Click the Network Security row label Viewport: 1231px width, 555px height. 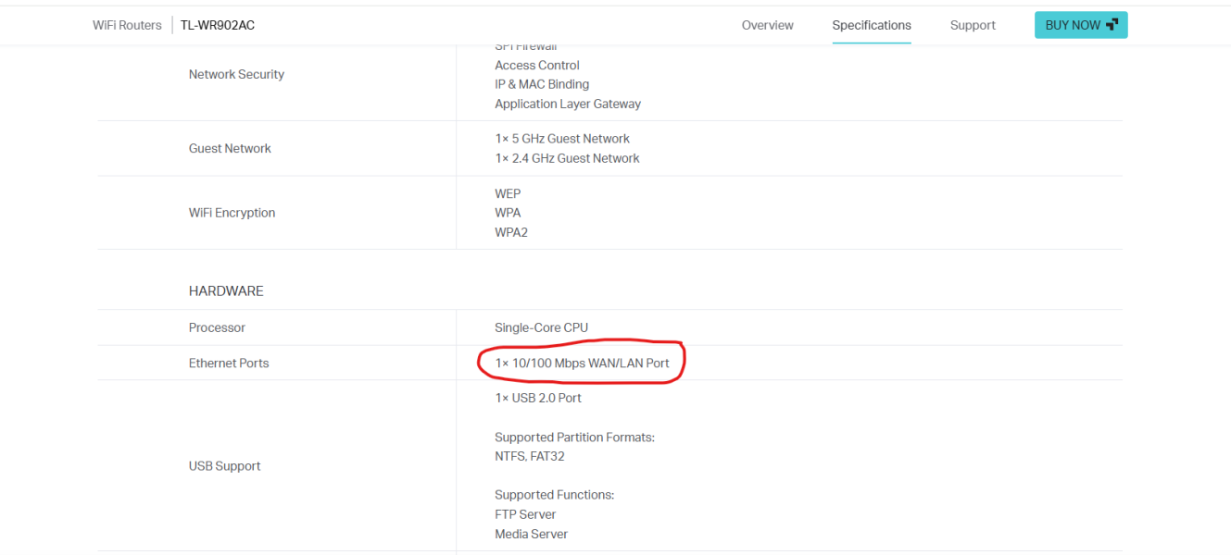point(236,74)
